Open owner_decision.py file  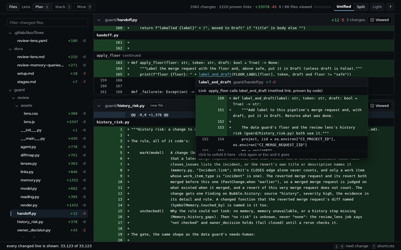(48, 230)
